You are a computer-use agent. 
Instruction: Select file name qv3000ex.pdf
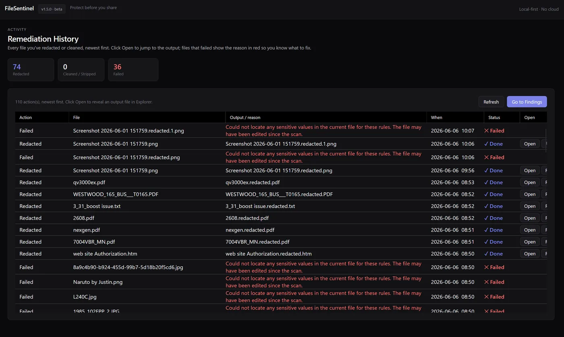click(89, 182)
